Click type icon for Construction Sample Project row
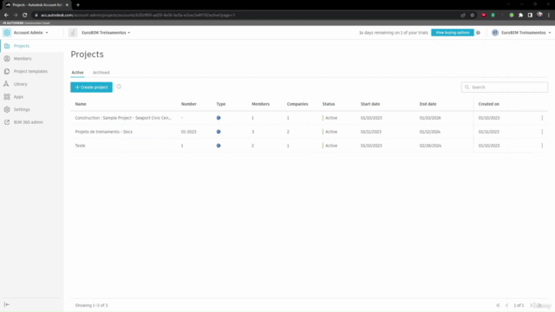 coord(219,118)
